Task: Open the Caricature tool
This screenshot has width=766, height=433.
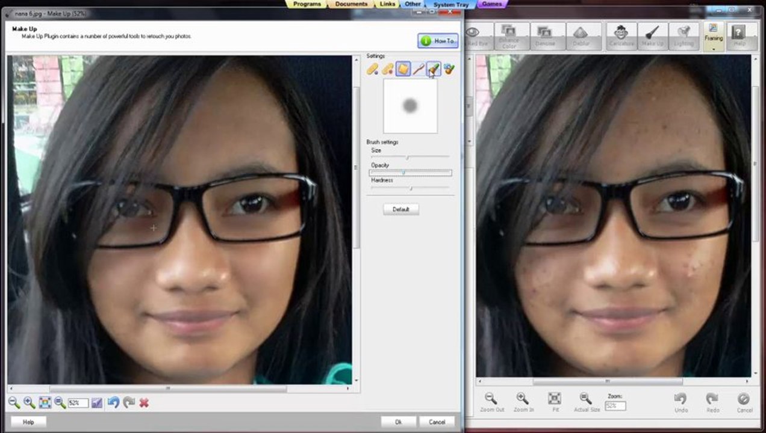Action: [x=621, y=36]
